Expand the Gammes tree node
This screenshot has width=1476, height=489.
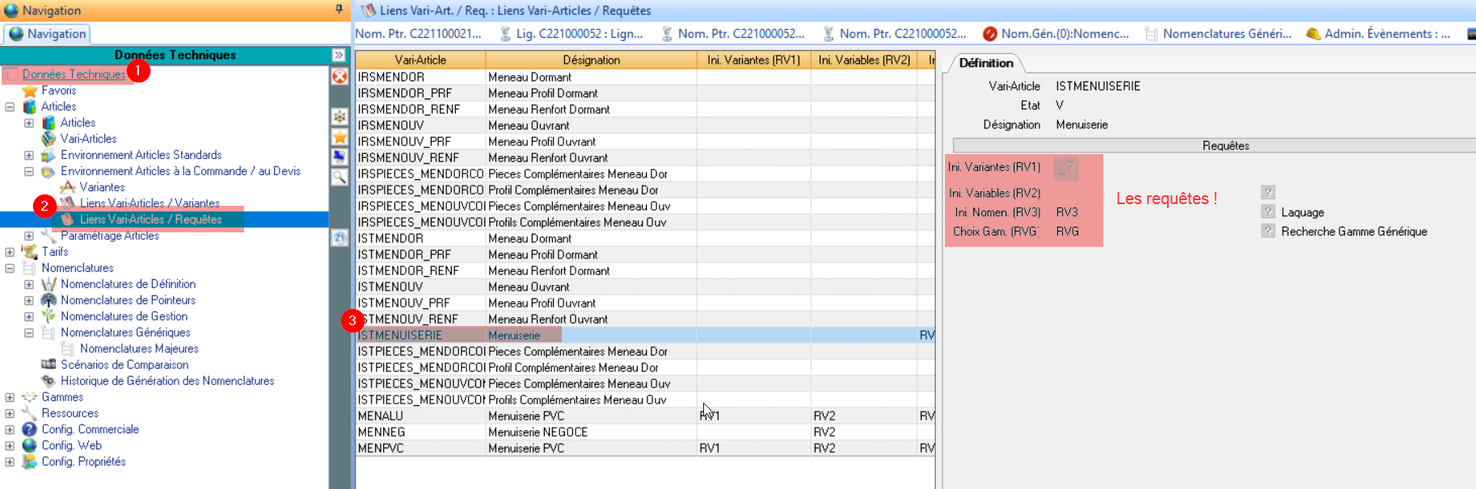(x=10, y=397)
